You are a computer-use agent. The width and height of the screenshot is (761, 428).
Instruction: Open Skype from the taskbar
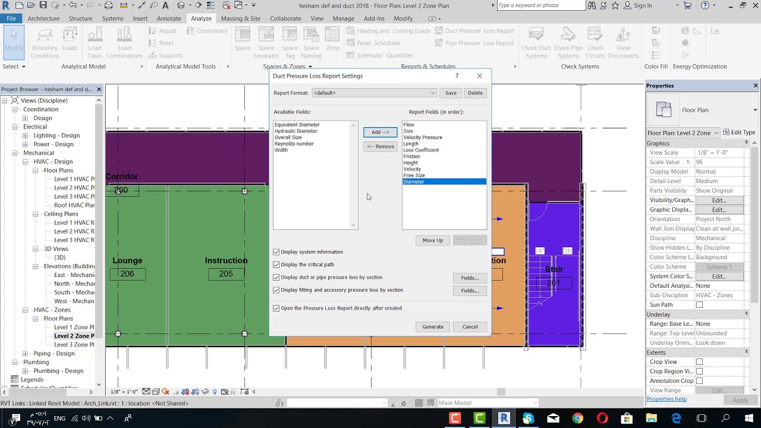click(529, 418)
